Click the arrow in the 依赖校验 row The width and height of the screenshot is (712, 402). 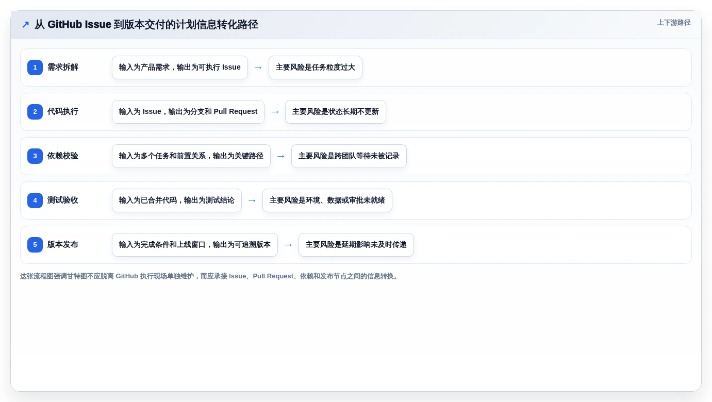(281, 156)
